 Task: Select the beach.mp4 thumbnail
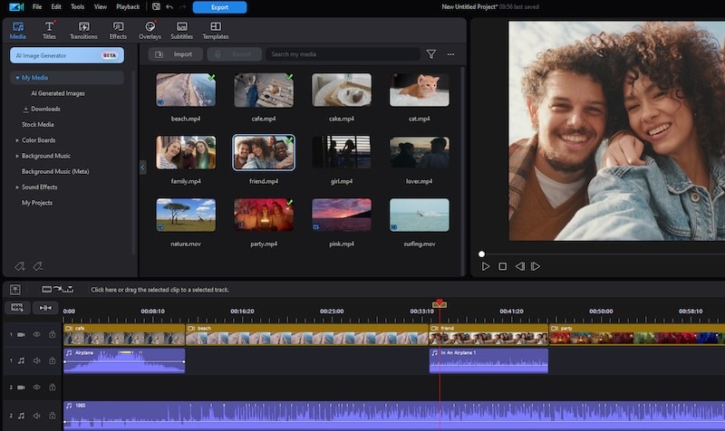186,90
